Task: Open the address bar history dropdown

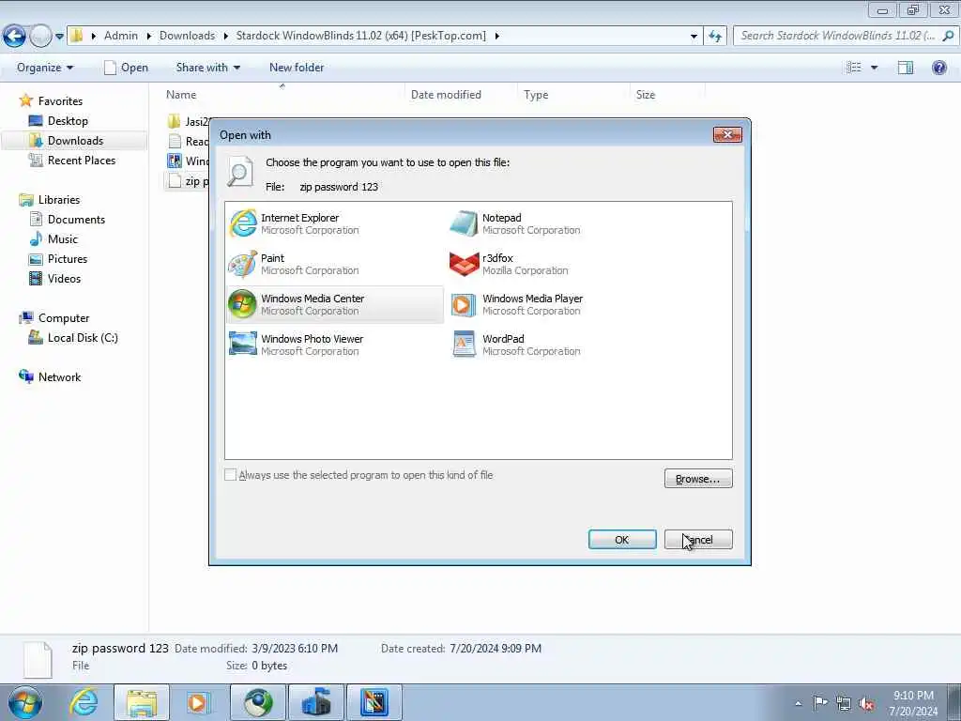Action: click(694, 37)
